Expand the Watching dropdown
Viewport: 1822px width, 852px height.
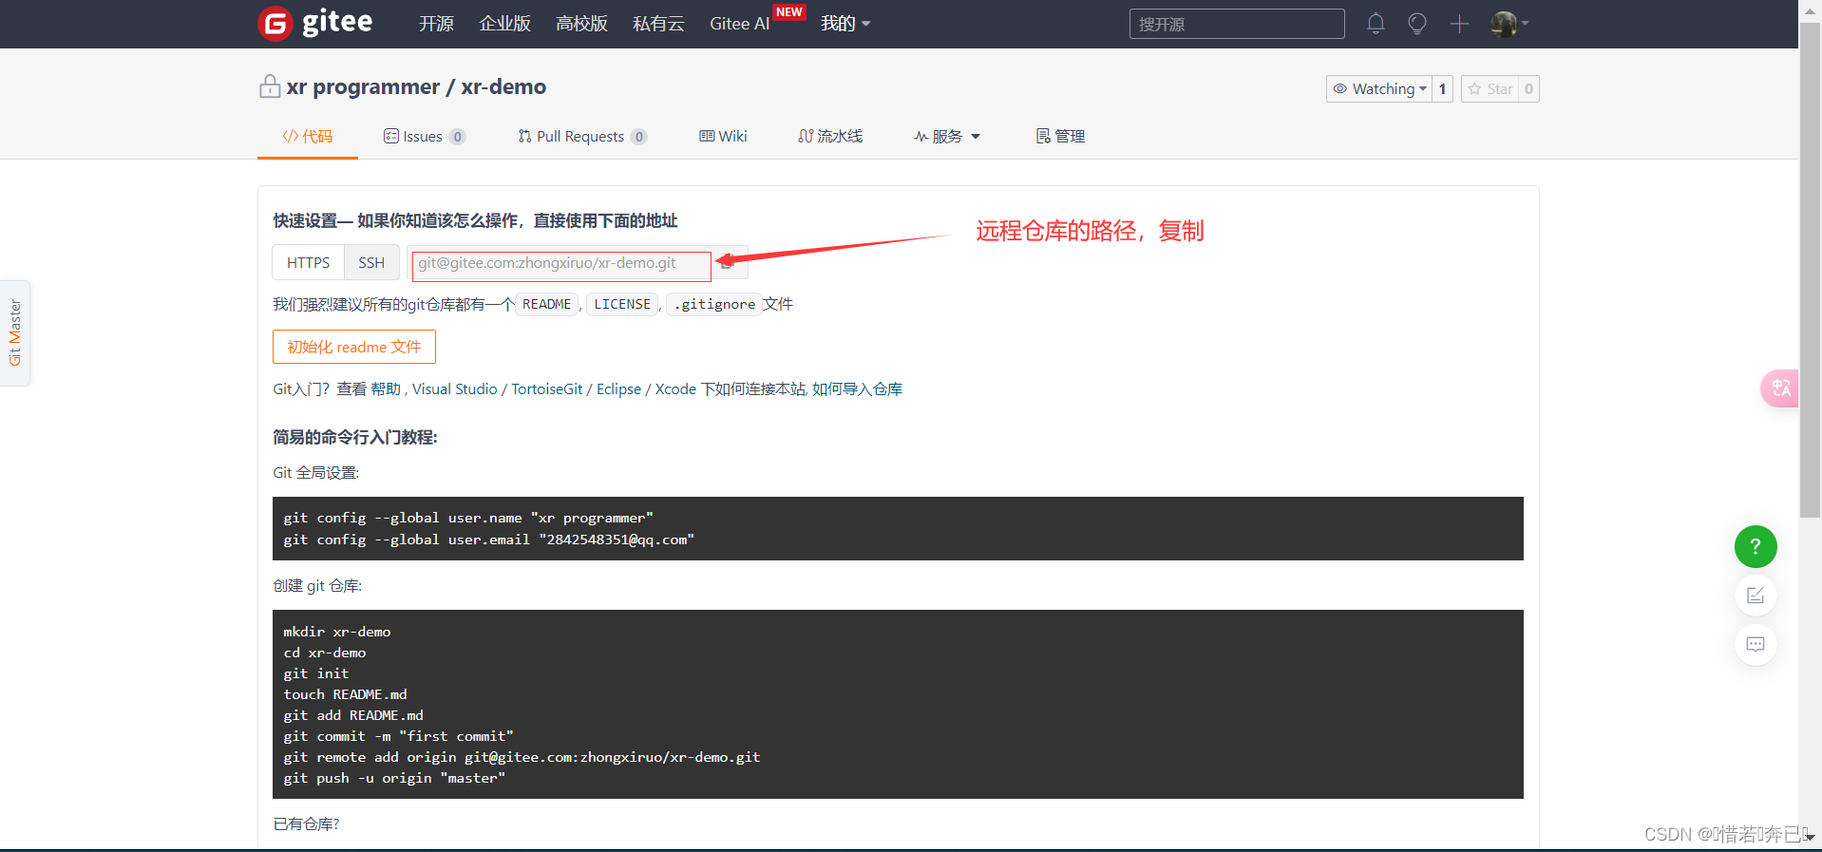coord(1379,88)
